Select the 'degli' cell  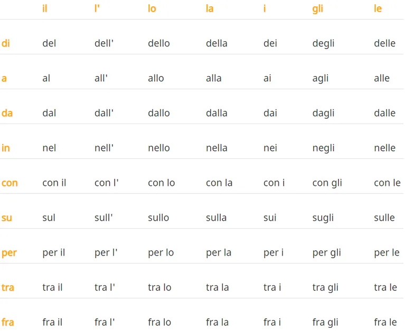click(323, 43)
